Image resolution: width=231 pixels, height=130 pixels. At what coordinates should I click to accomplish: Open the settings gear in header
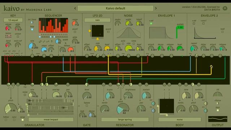(x=225, y=8)
